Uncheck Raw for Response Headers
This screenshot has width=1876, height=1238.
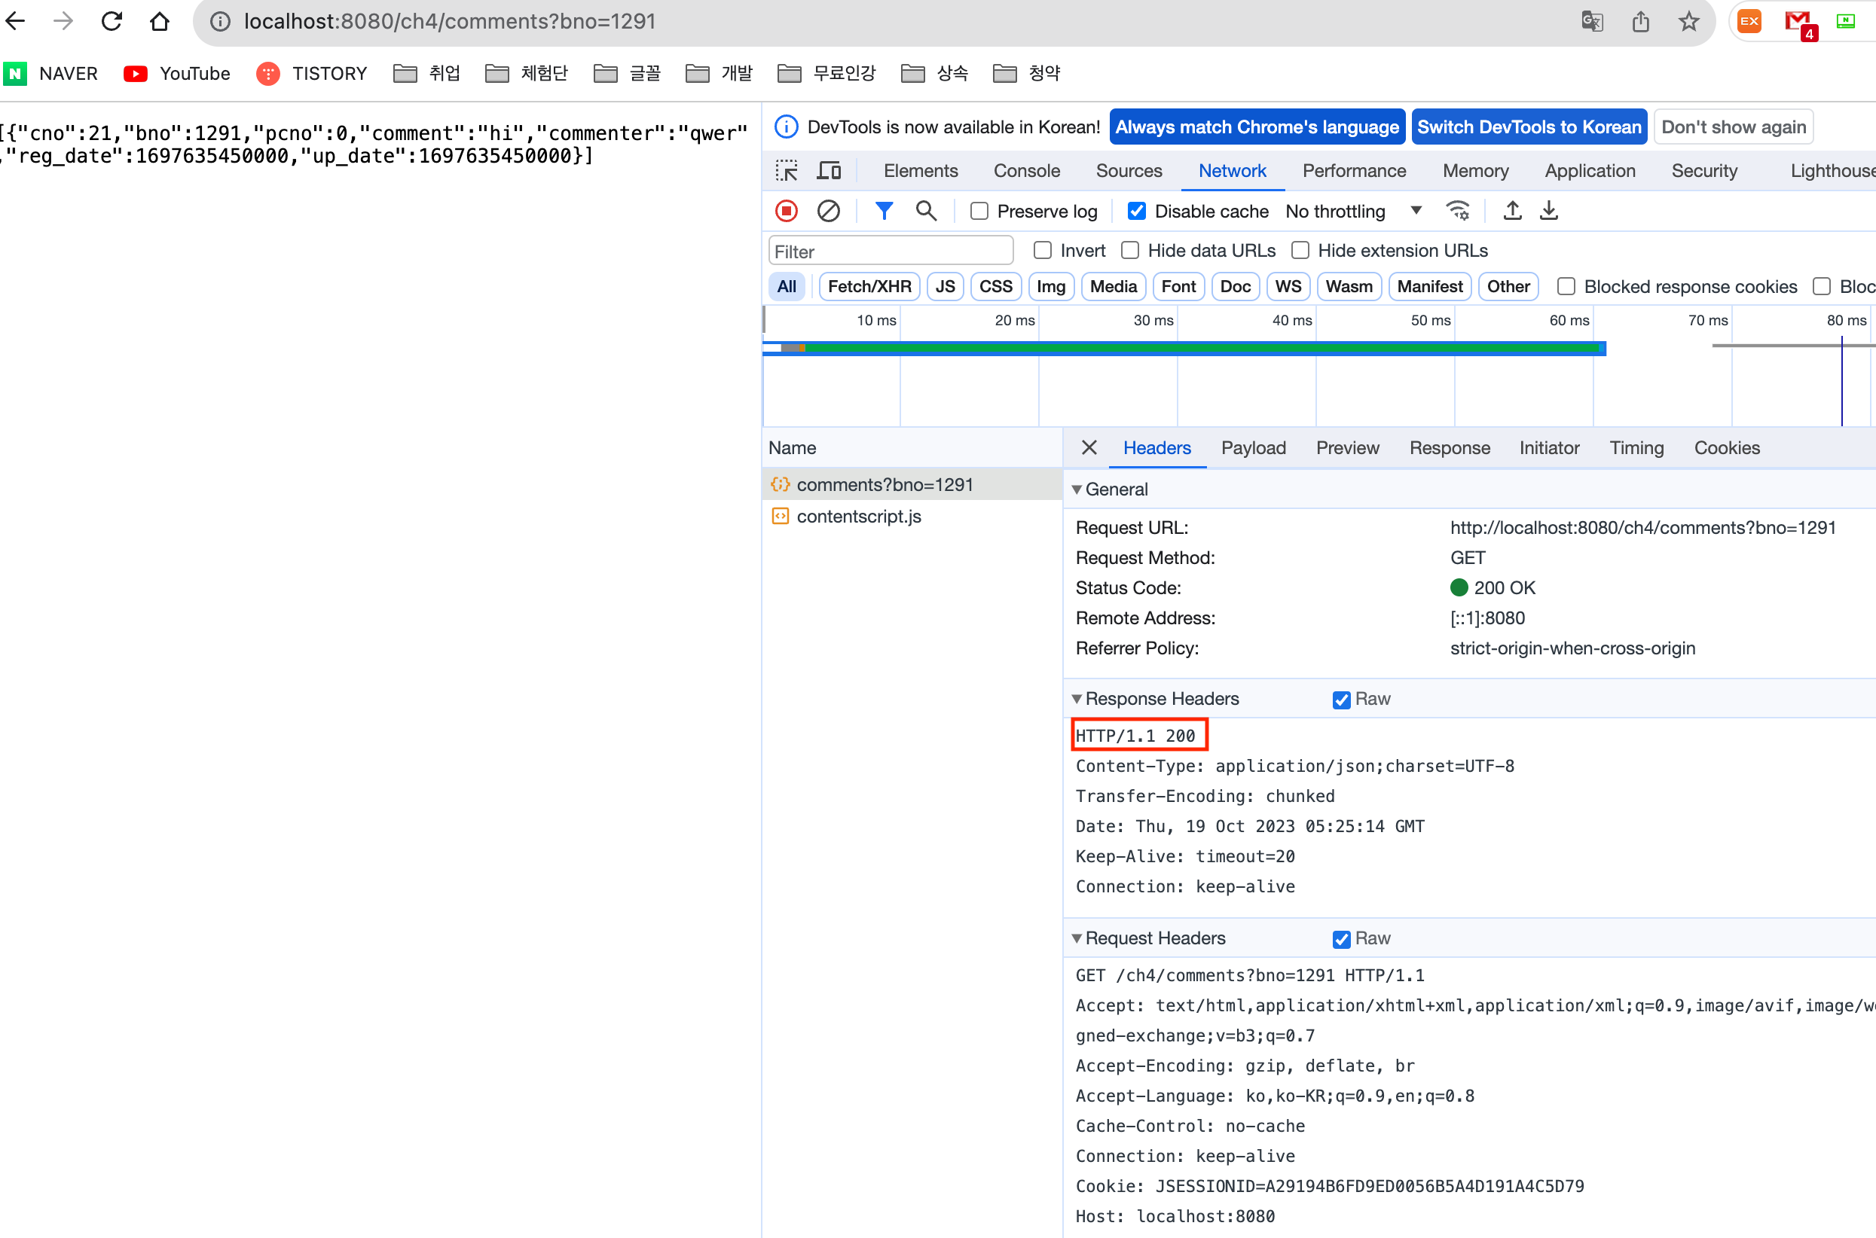[x=1341, y=700]
